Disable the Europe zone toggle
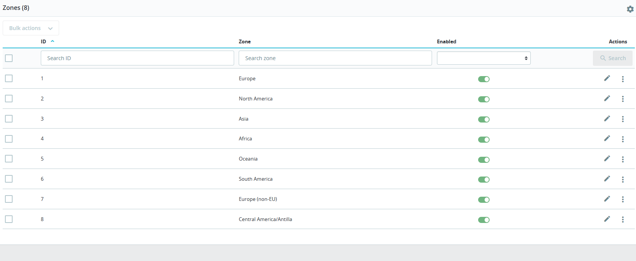Viewport: 636px width, 261px height. point(484,79)
